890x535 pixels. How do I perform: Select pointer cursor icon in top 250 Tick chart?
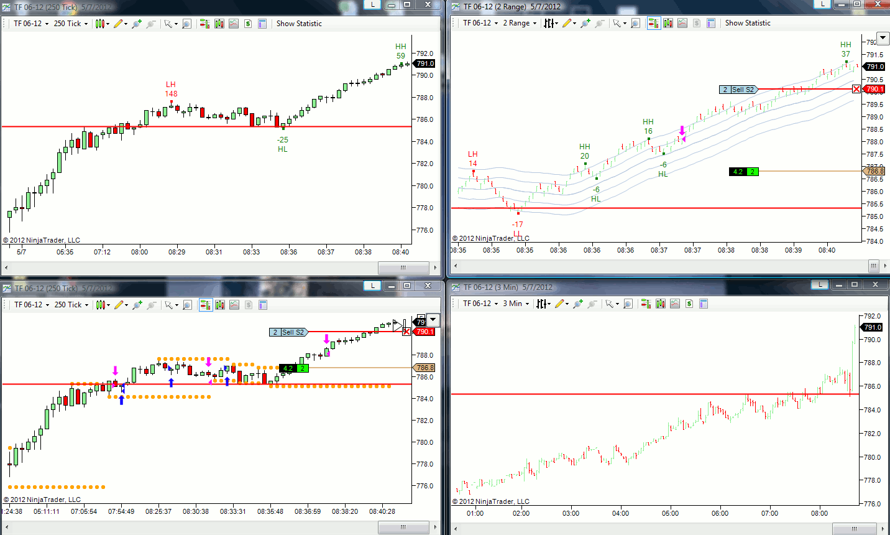pos(168,24)
